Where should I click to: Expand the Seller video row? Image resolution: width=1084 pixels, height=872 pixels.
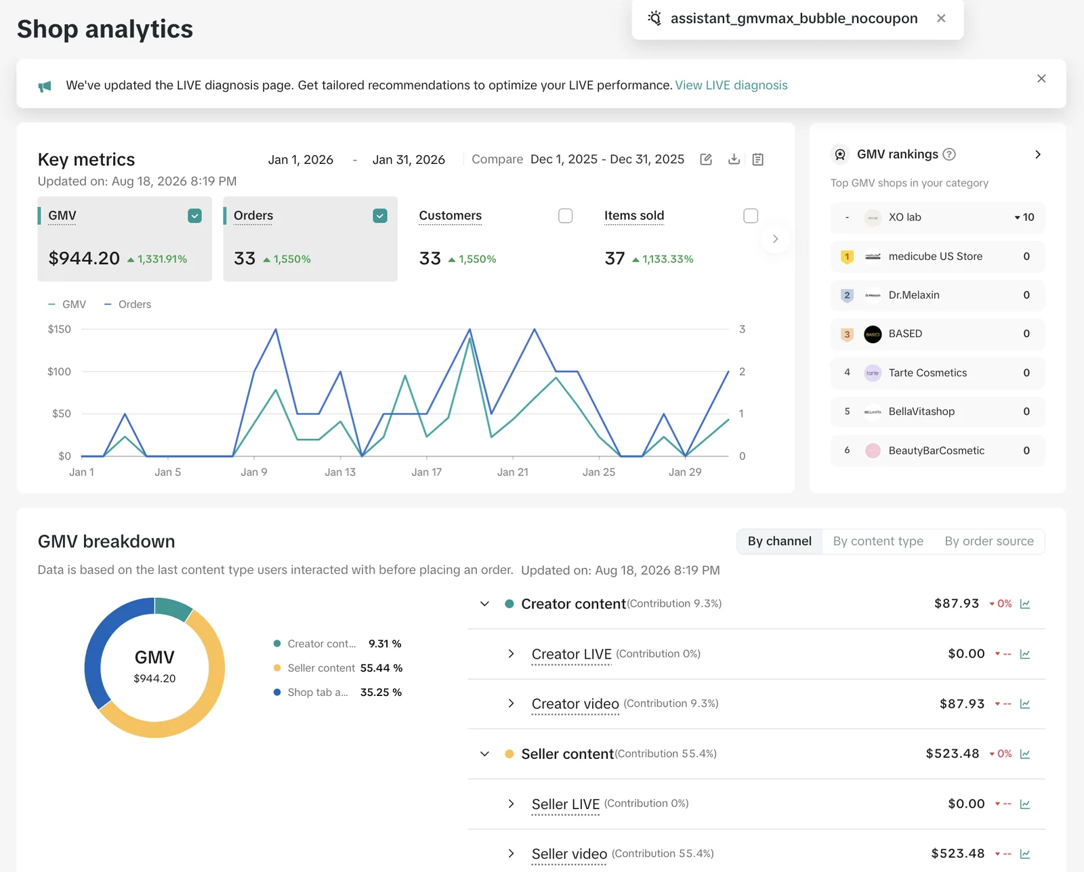tap(511, 854)
